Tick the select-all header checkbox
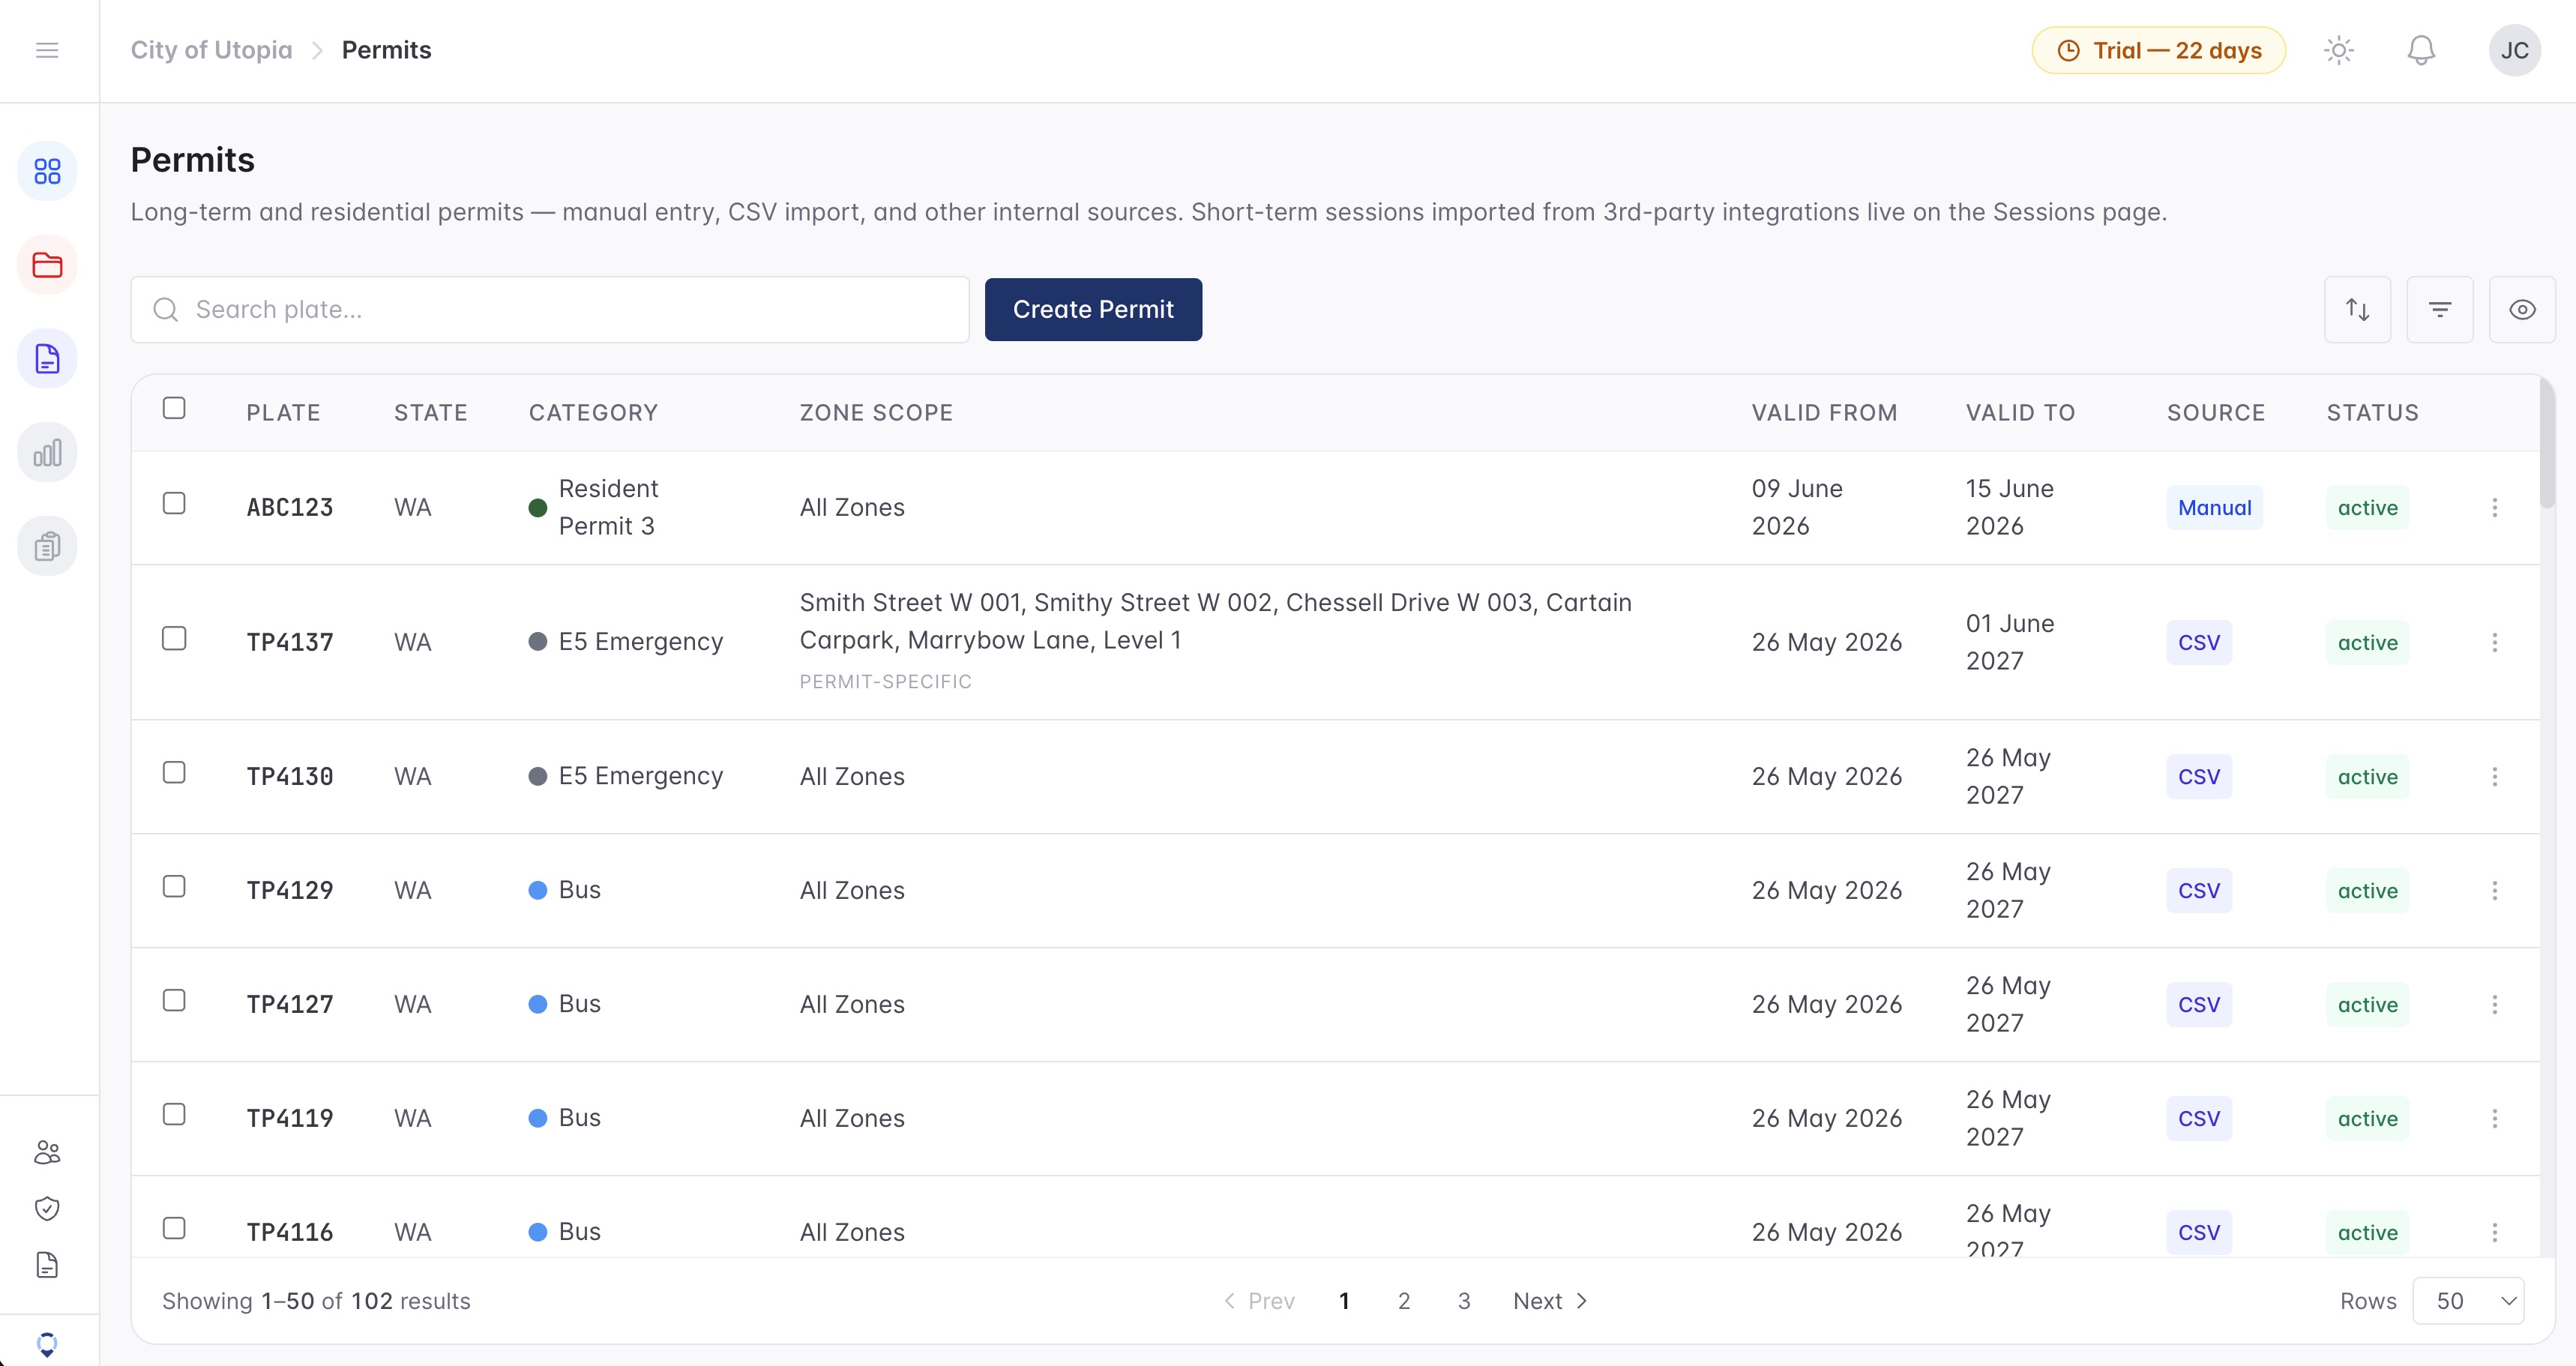2576x1366 pixels. [x=174, y=408]
